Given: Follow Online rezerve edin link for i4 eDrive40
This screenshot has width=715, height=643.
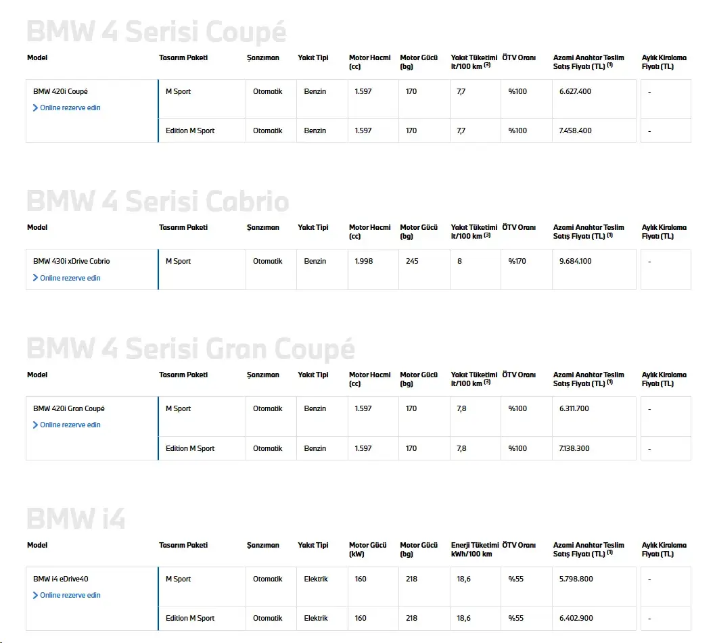Looking at the screenshot, I should 70,595.
